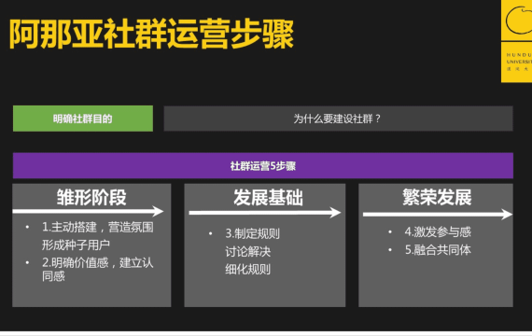Image resolution: width=532 pixels, height=336 pixels.
Task: Select the 繁荣发展 heading
Action: pyautogui.click(x=437, y=197)
